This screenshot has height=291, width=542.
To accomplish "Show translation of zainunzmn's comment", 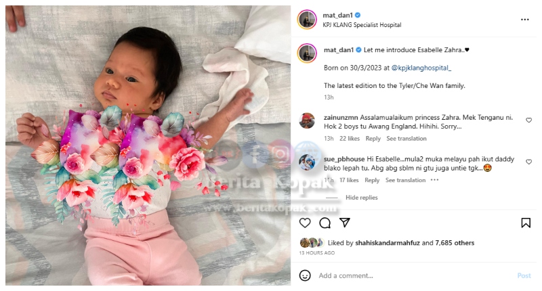I will pos(406,139).
